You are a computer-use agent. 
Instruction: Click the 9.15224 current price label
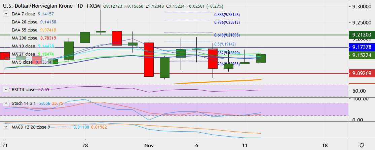pyautogui.click(x=362, y=56)
